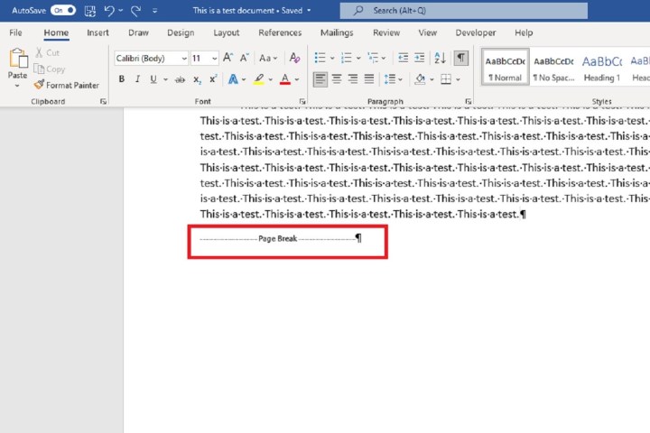Apply Italic formatting
This screenshot has width=650, height=433.
(138, 79)
